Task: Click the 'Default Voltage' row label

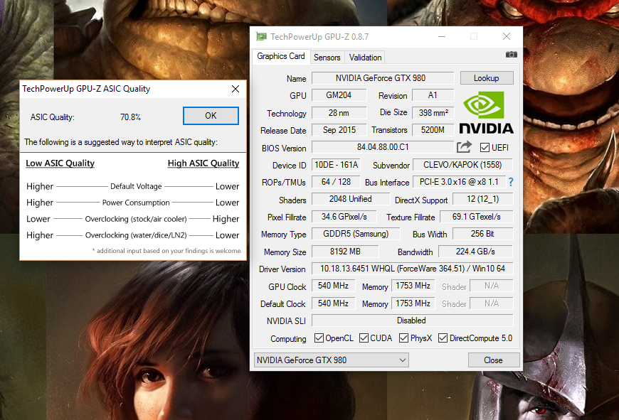Action: point(136,186)
